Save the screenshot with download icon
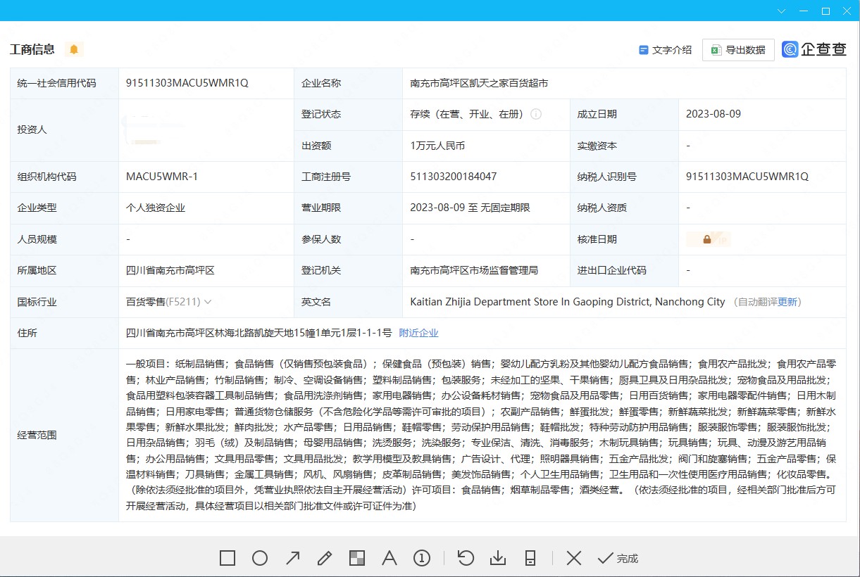The image size is (860, 577). (498, 558)
